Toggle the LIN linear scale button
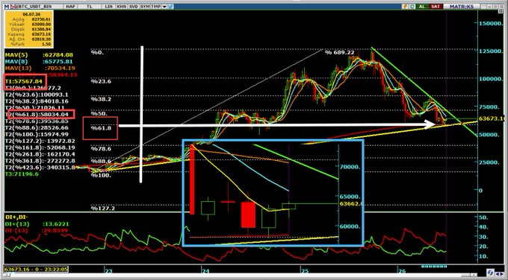This screenshot has width=508, height=280. coord(108,7)
